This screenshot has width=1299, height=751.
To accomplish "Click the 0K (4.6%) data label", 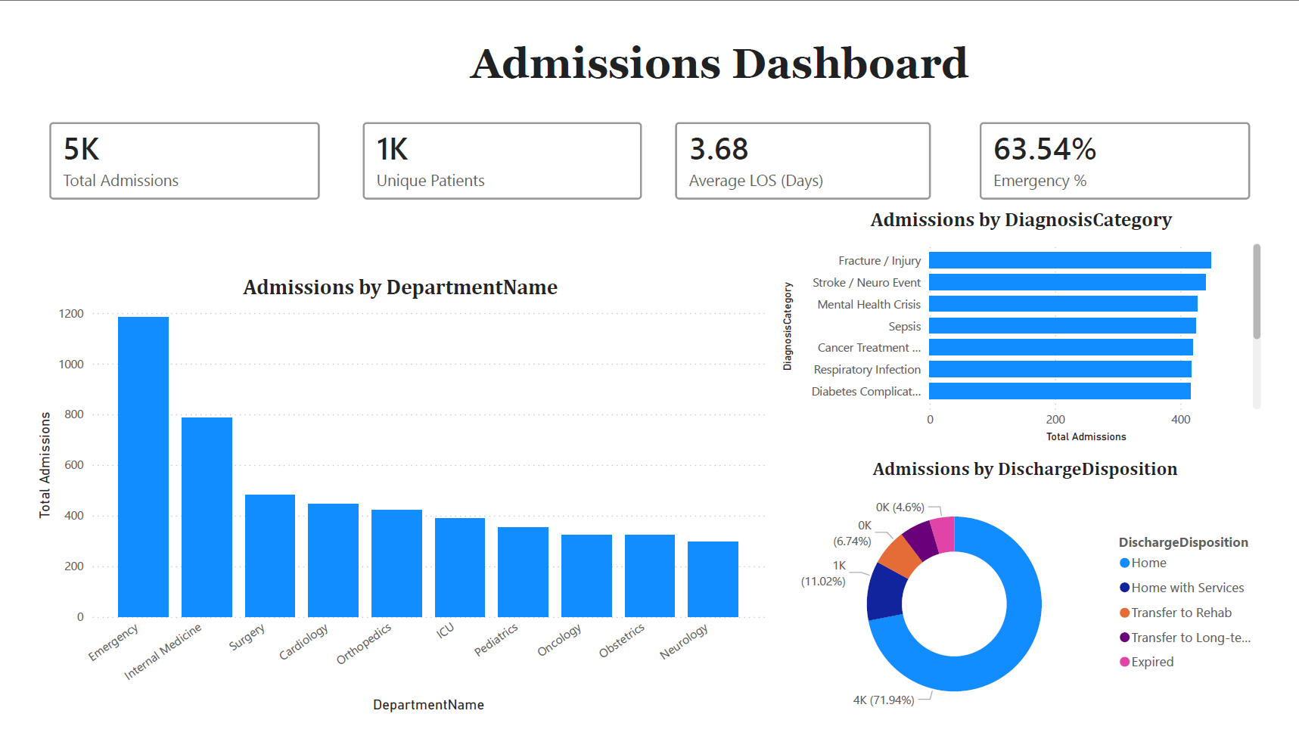I will click(x=900, y=507).
